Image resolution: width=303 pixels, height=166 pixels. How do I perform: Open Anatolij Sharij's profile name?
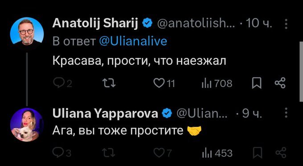coord(95,23)
